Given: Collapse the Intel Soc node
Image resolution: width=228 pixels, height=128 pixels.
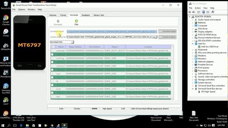Looking at the screenshot, I should pos(193,44).
